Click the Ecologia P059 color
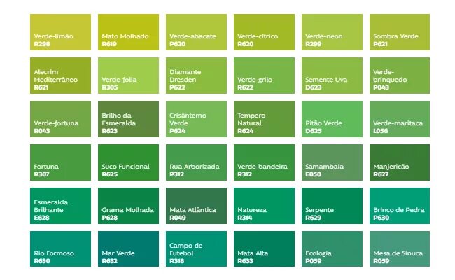The height and width of the screenshot is (280, 455). click(x=332, y=248)
